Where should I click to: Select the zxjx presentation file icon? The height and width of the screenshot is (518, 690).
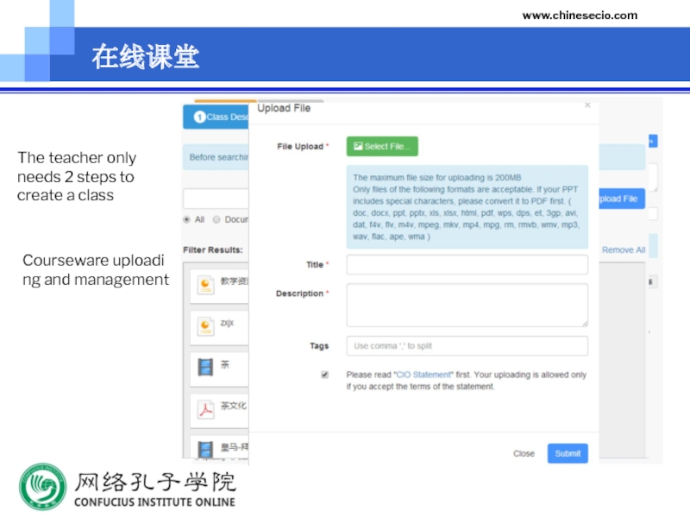coord(205,325)
